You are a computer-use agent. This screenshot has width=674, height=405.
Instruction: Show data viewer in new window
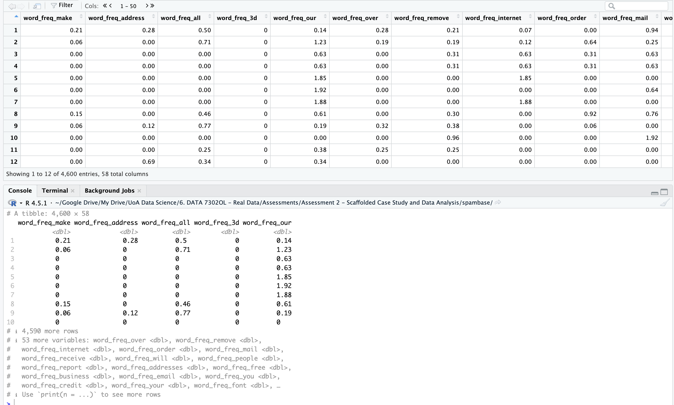[x=37, y=6]
